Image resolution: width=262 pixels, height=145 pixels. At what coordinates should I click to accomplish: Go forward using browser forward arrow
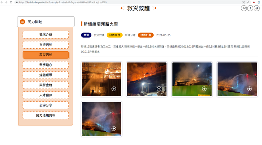pyautogui.click(x=6, y=2)
